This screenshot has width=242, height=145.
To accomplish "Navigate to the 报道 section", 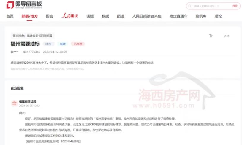I will click(x=121, y=16).
